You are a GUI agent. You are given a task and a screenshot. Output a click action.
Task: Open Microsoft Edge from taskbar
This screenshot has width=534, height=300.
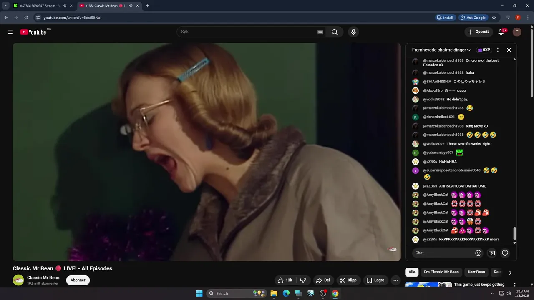286,293
